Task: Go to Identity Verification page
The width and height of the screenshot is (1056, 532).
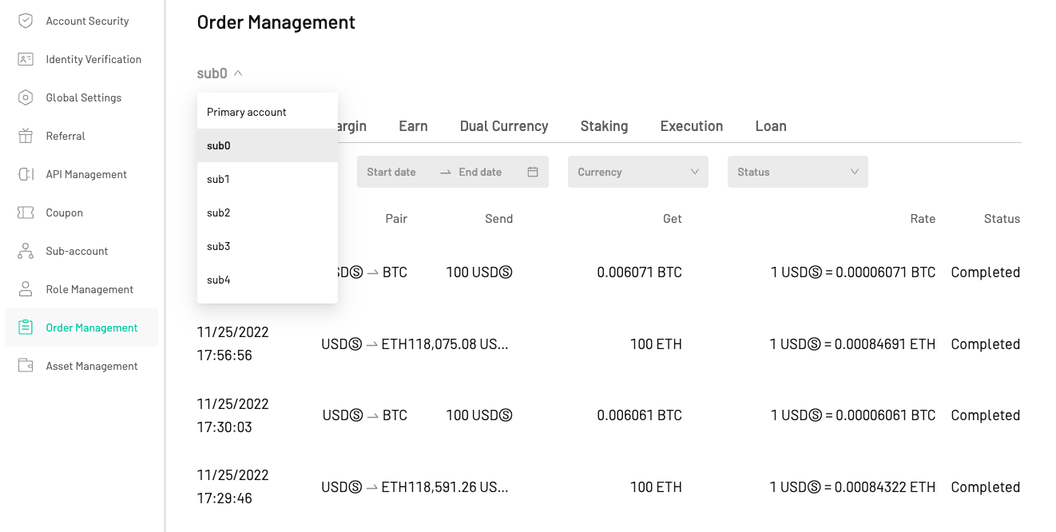Action: (x=81, y=59)
